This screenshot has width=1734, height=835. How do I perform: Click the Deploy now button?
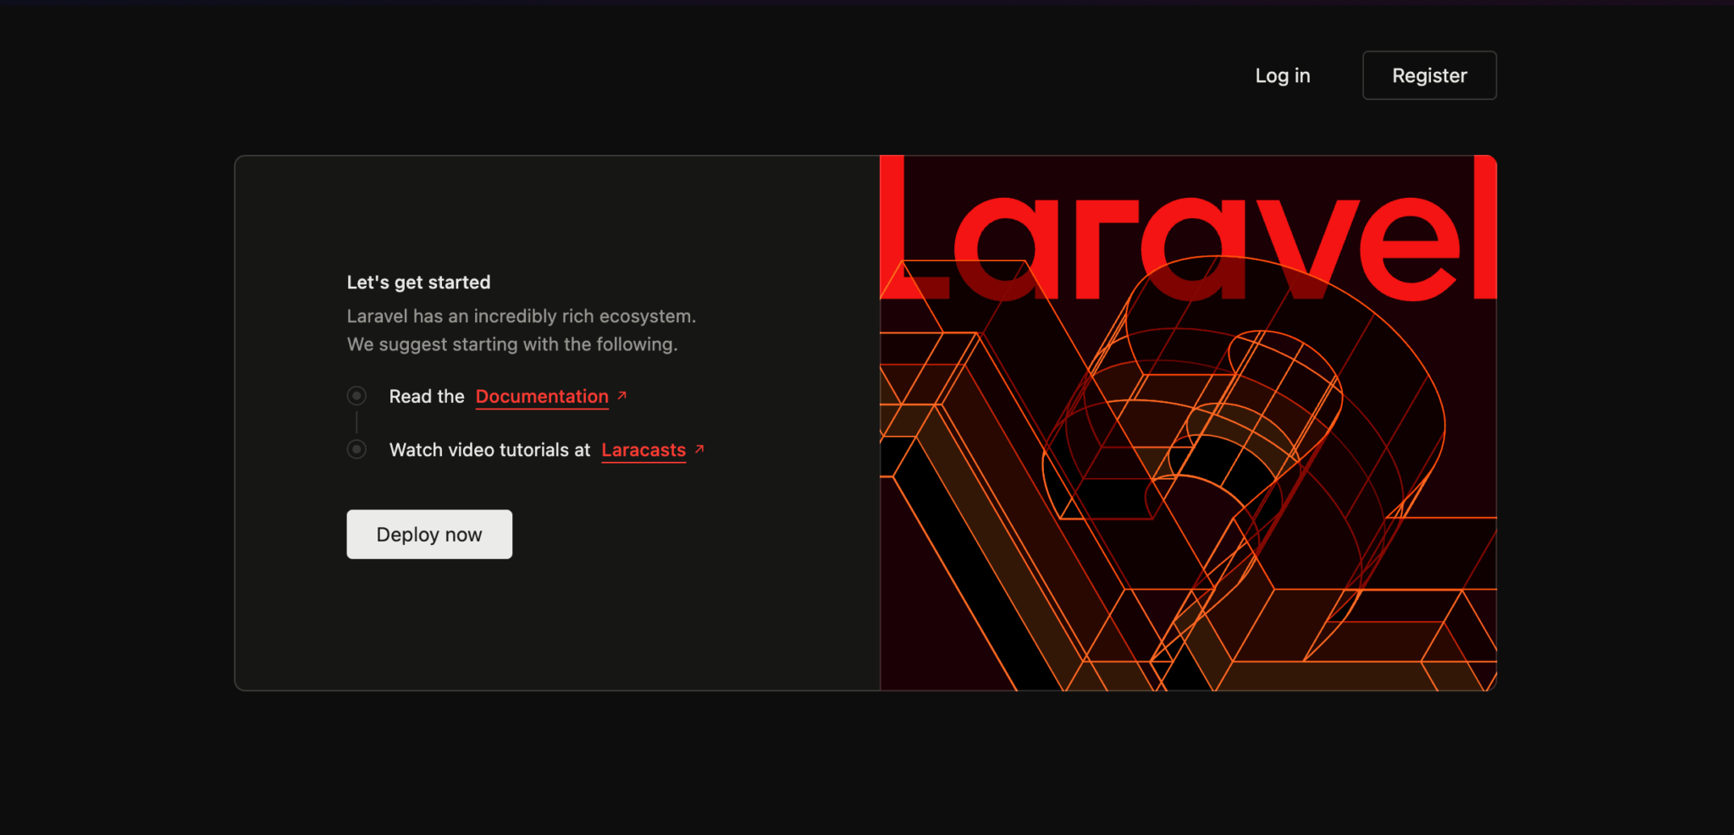click(x=428, y=534)
